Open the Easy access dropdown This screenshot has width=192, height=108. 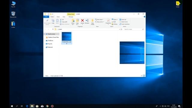tap(100, 22)
